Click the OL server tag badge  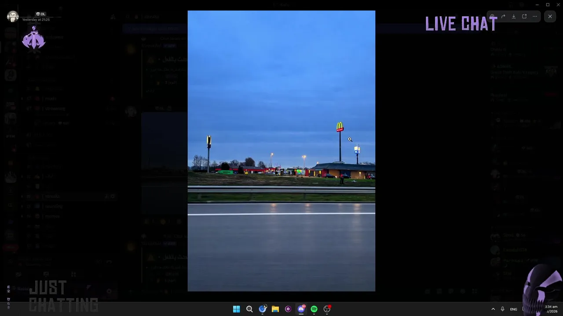(x=40, y=14)
